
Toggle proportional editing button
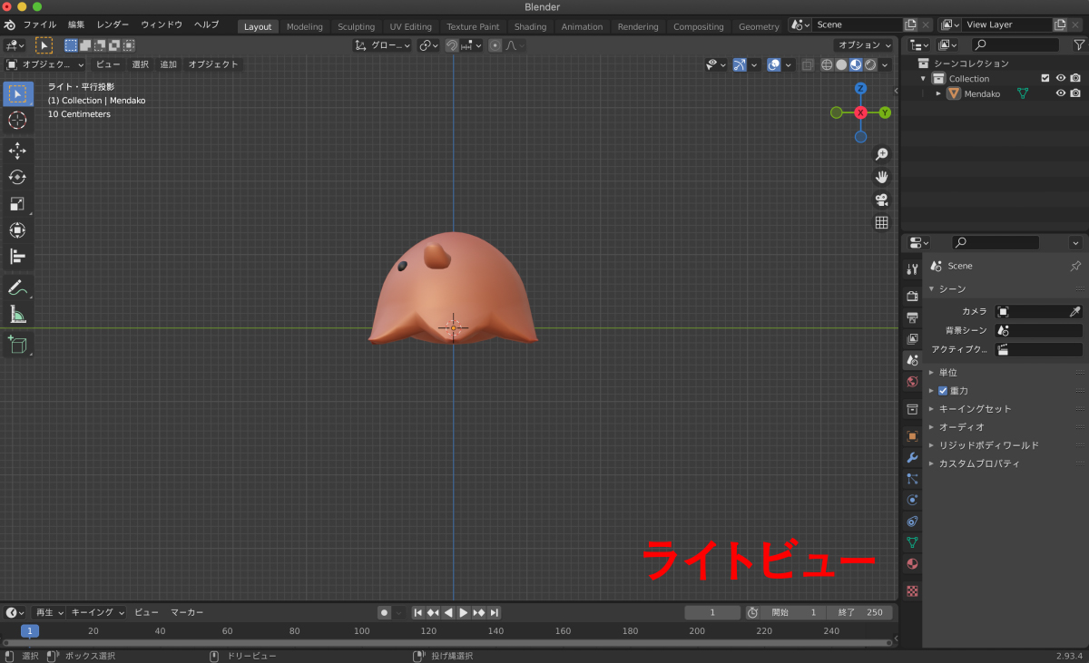(495, 45)
